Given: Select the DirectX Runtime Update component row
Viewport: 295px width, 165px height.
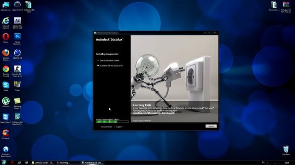Looking at the screenshot, I should (108, 60).
